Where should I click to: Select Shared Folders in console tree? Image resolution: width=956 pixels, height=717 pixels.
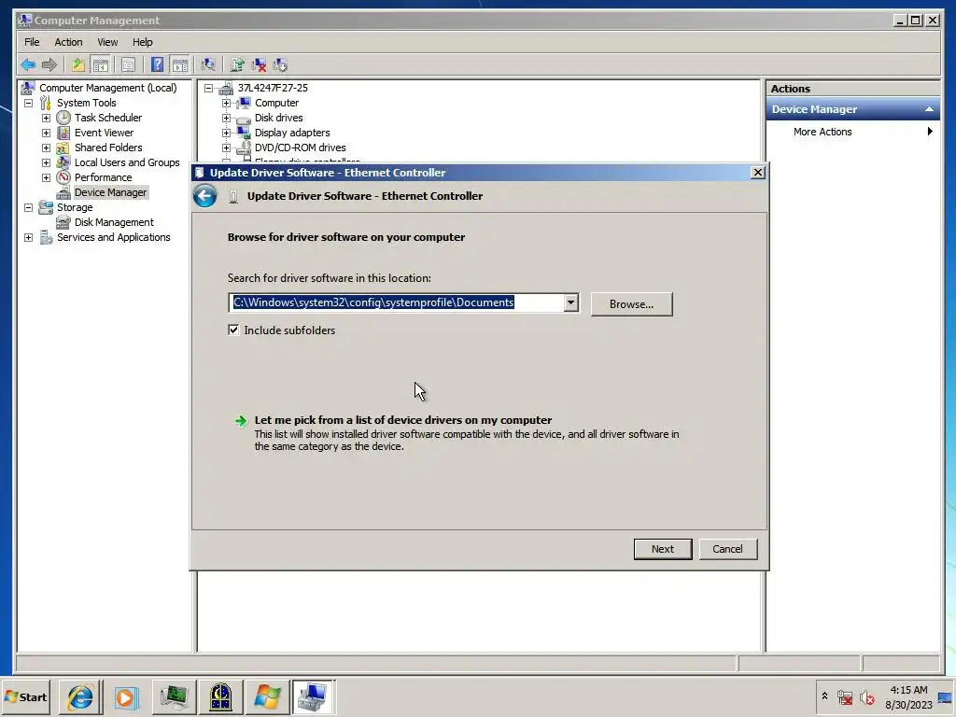[x=108, y=148]
